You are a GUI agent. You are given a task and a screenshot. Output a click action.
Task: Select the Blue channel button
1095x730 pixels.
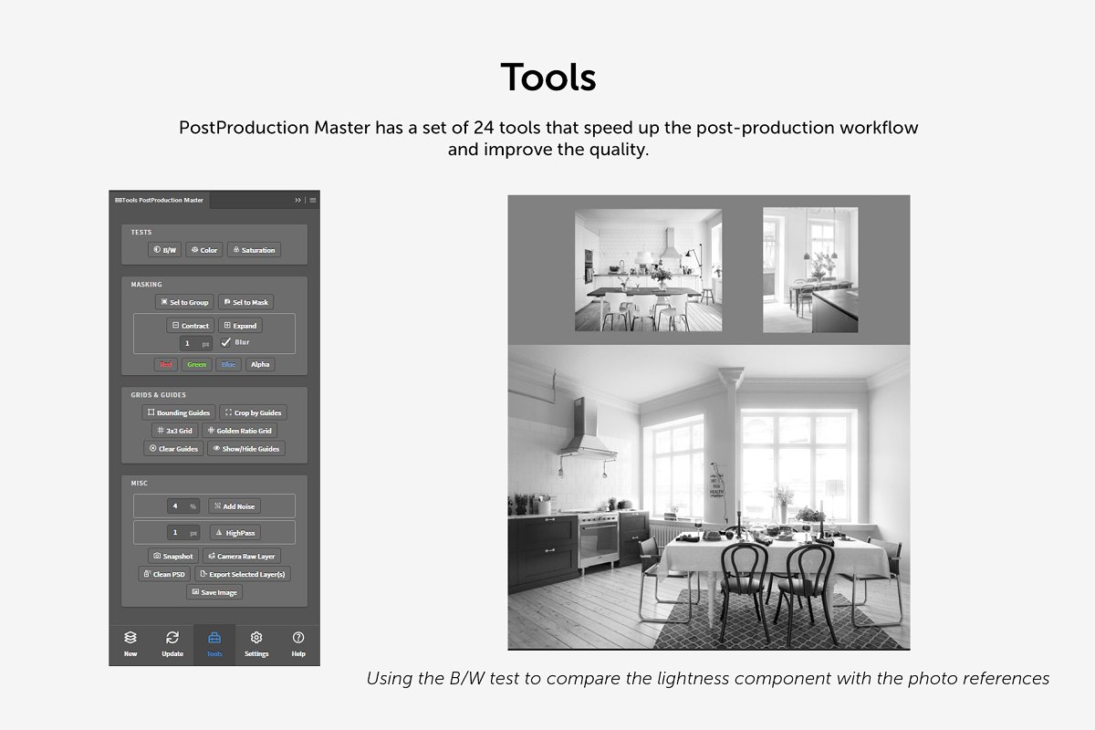coord(228,364)
